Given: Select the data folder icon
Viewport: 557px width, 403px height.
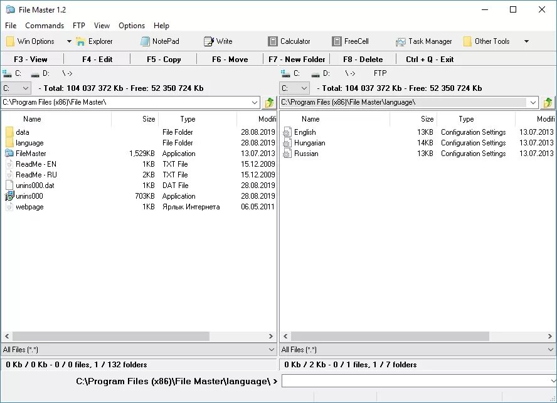Looking at the screenshot, I should [x=9, y=132].
